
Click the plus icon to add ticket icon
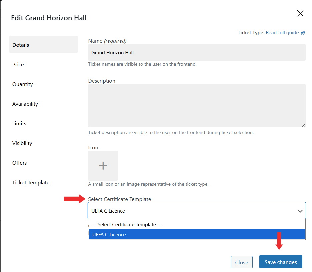point(103,166)
